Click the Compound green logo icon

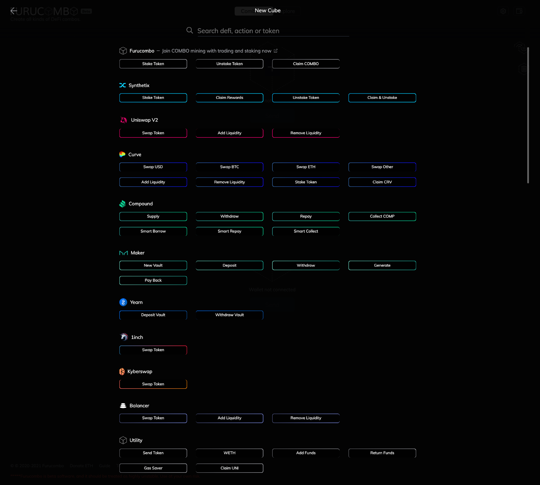(123, 204)
